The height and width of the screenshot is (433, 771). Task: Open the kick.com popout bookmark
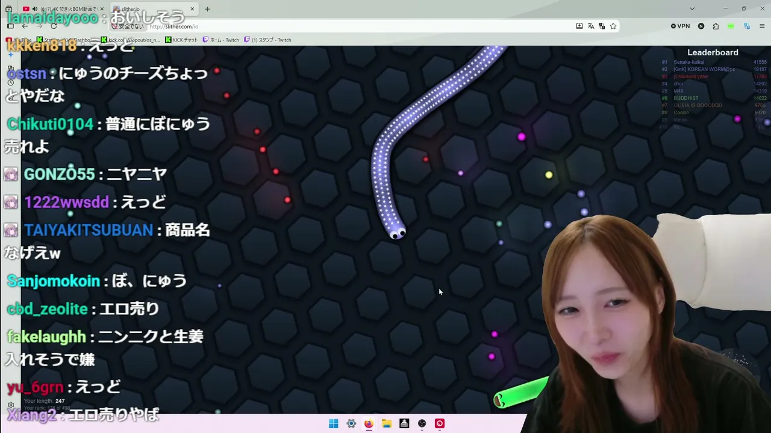tap(131, 40)
